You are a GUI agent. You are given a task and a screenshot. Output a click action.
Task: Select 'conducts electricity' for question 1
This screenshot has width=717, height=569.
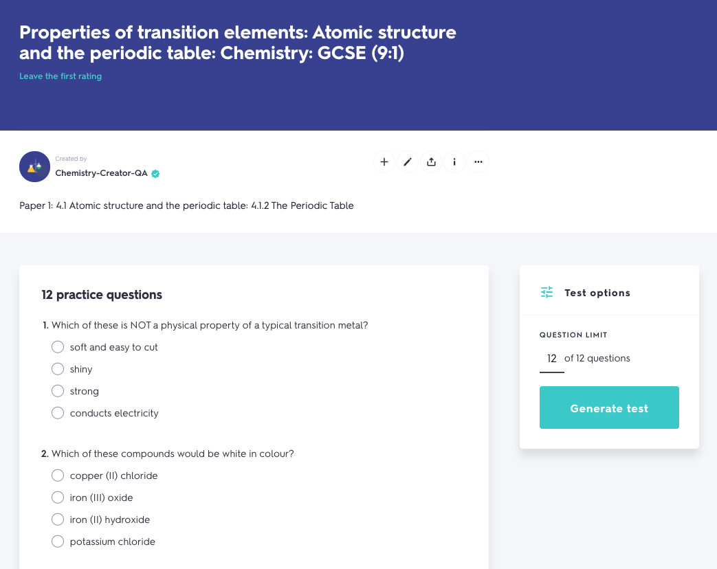(58, 412)
